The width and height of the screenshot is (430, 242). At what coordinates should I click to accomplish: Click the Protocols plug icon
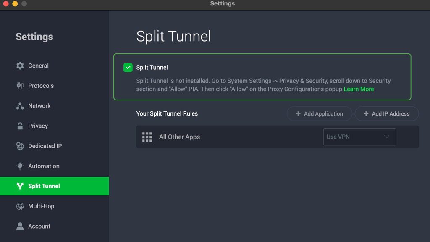click(20, 86)
